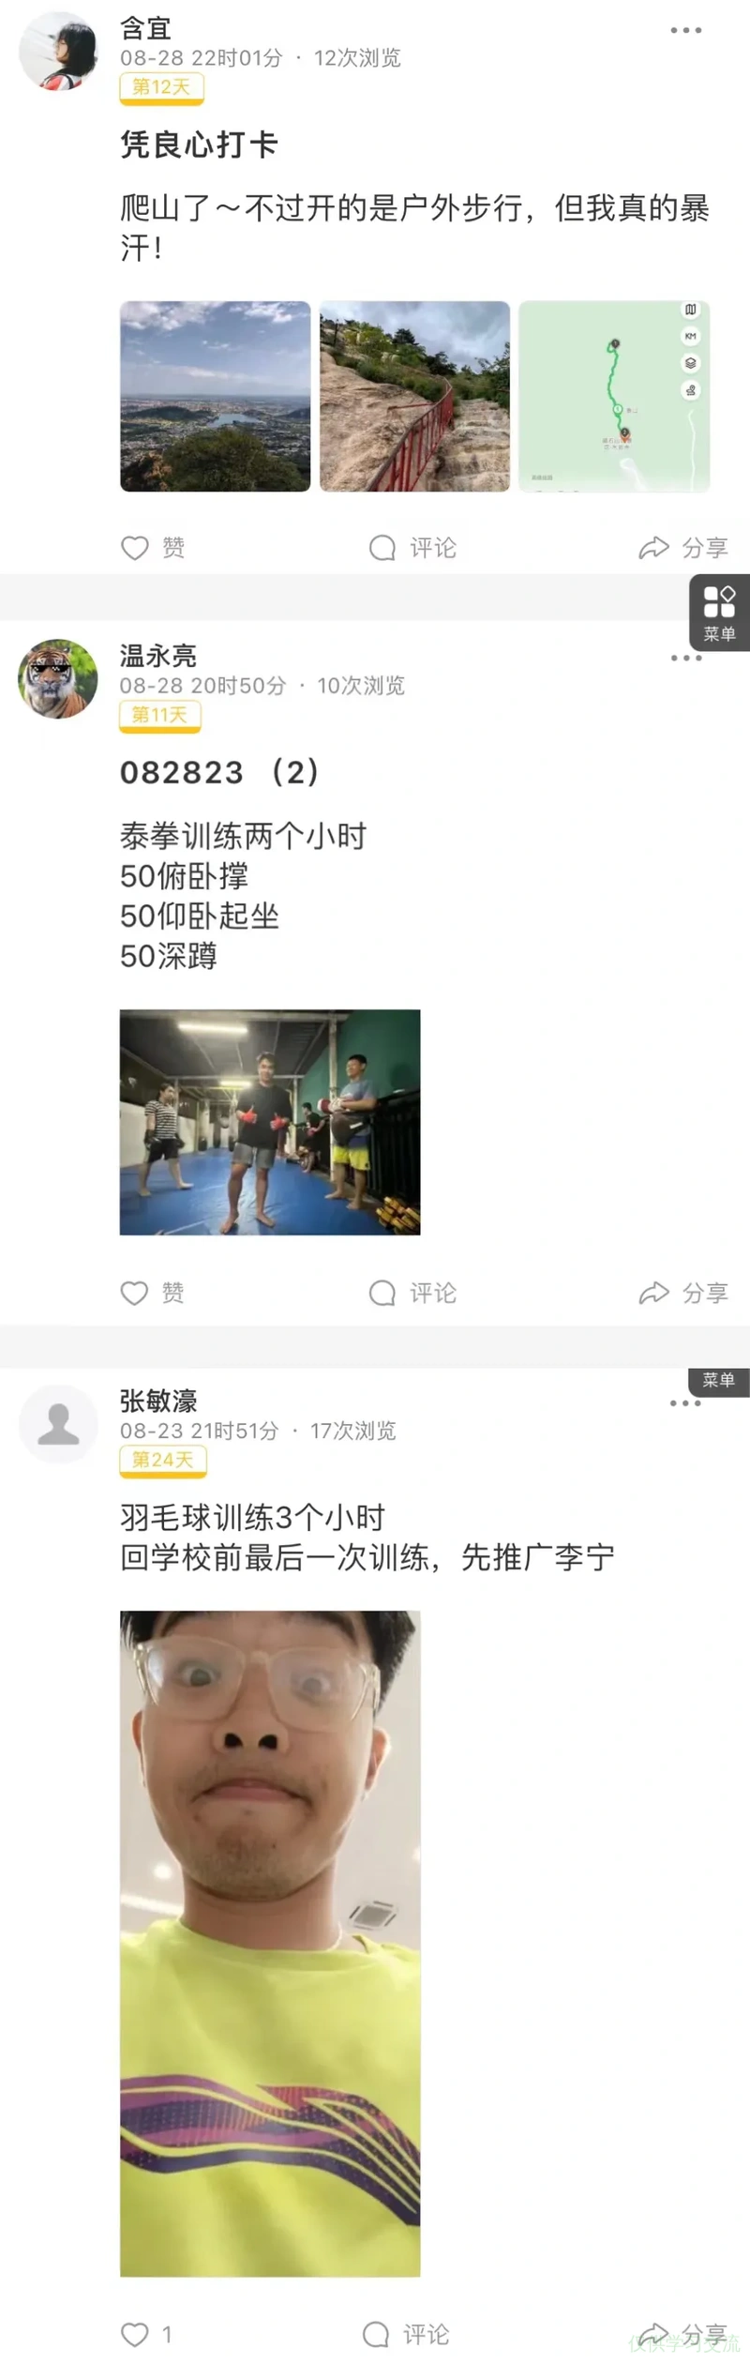The image size is (750, 2363).
Task: Open comments on 温永亮's training post
Action: click(x=412, y=1293)
